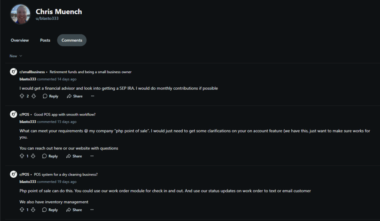The image size is (380, 221).
Task: Open 'POS system for a dry cleaning business?' post
Action: [66, 174]
